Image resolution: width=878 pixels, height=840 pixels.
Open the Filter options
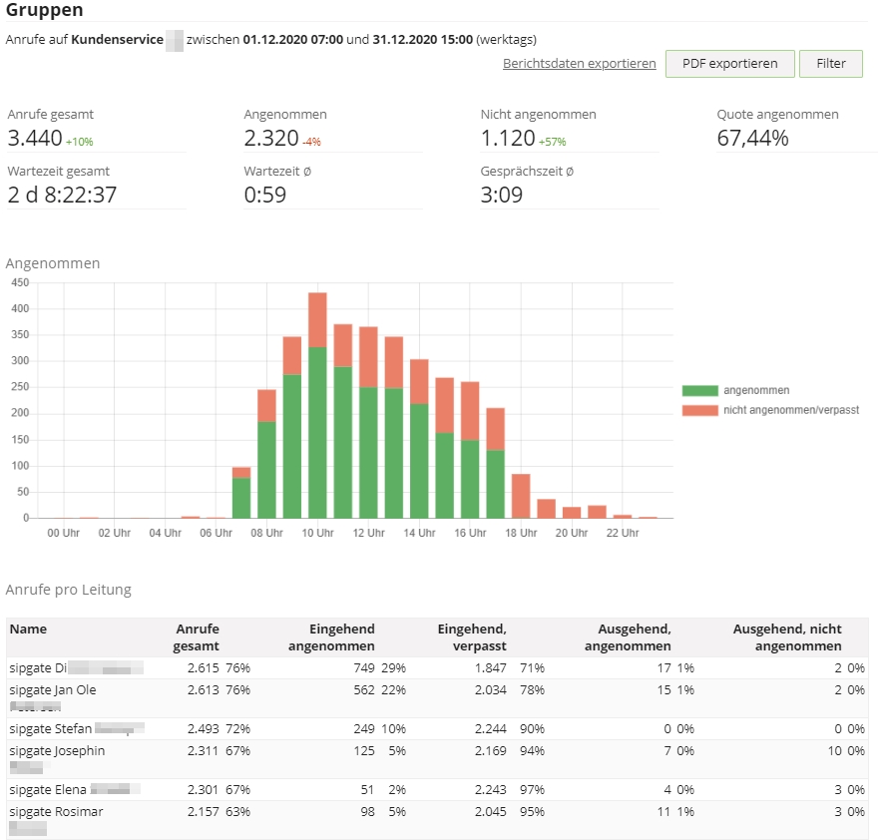click(x=830, y=63)
